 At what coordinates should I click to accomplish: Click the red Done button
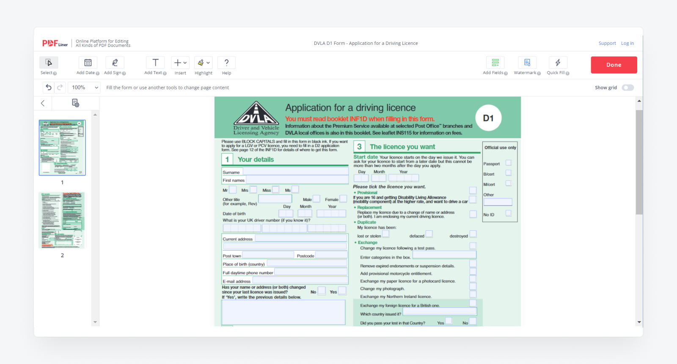[x=614, y=65]
